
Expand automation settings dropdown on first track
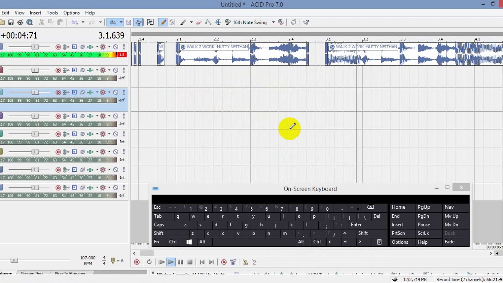click(109, 47)
